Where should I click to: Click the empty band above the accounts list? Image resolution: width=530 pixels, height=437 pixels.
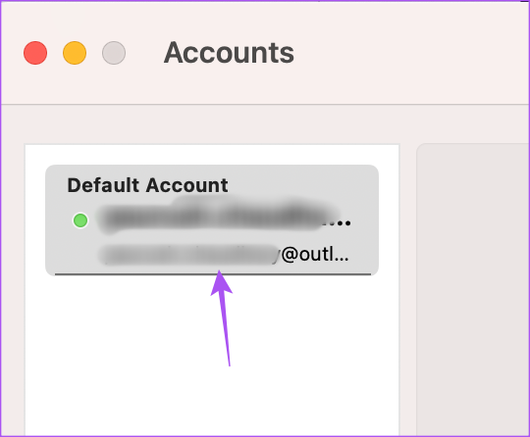(x=265, y=124)
